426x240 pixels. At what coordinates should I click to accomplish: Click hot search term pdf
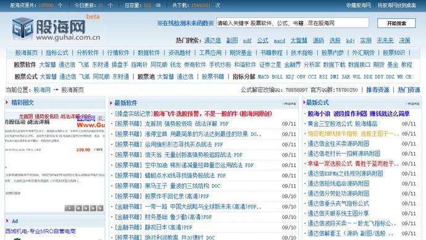[x=247, y=41]
